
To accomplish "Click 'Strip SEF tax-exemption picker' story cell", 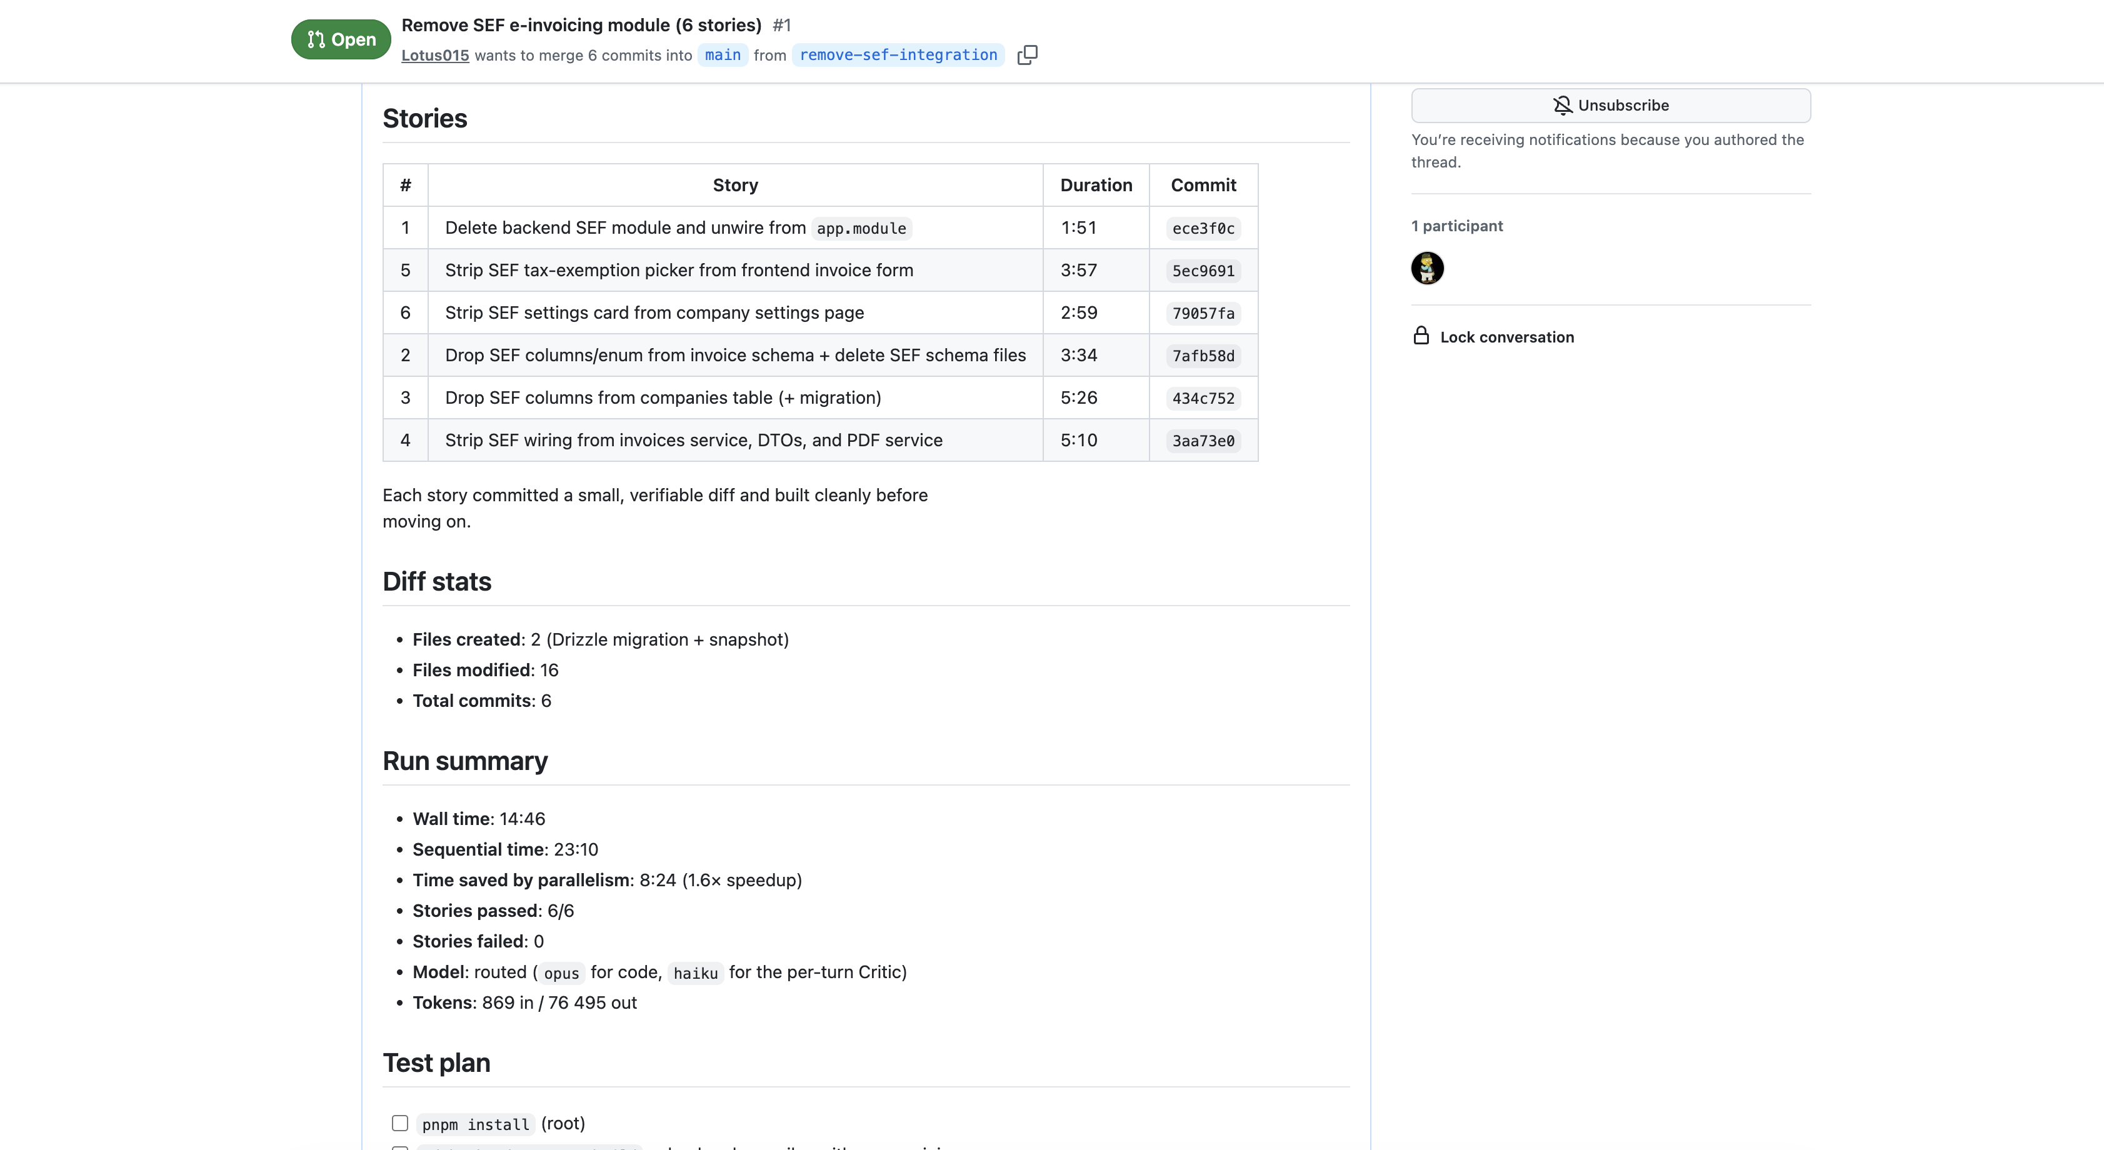I will tap(735, 271).
